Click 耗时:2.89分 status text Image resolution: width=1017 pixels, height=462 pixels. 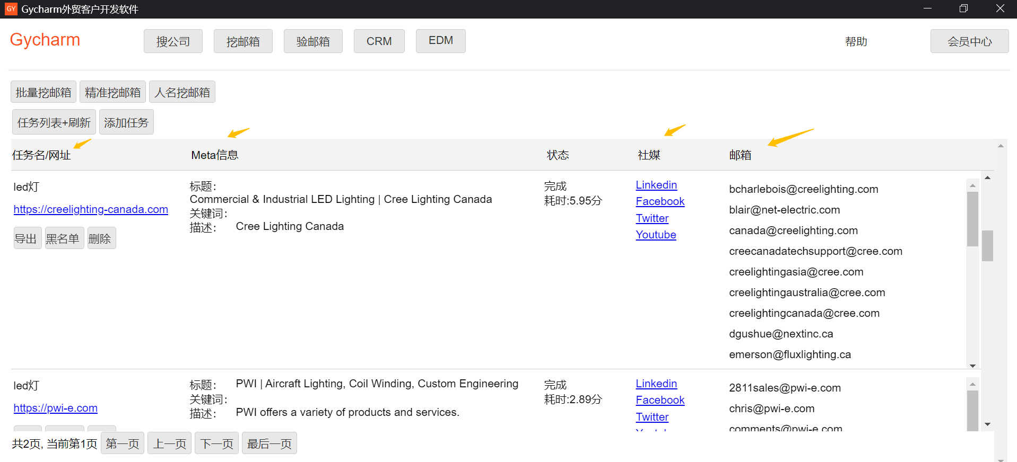pos(573,399)
